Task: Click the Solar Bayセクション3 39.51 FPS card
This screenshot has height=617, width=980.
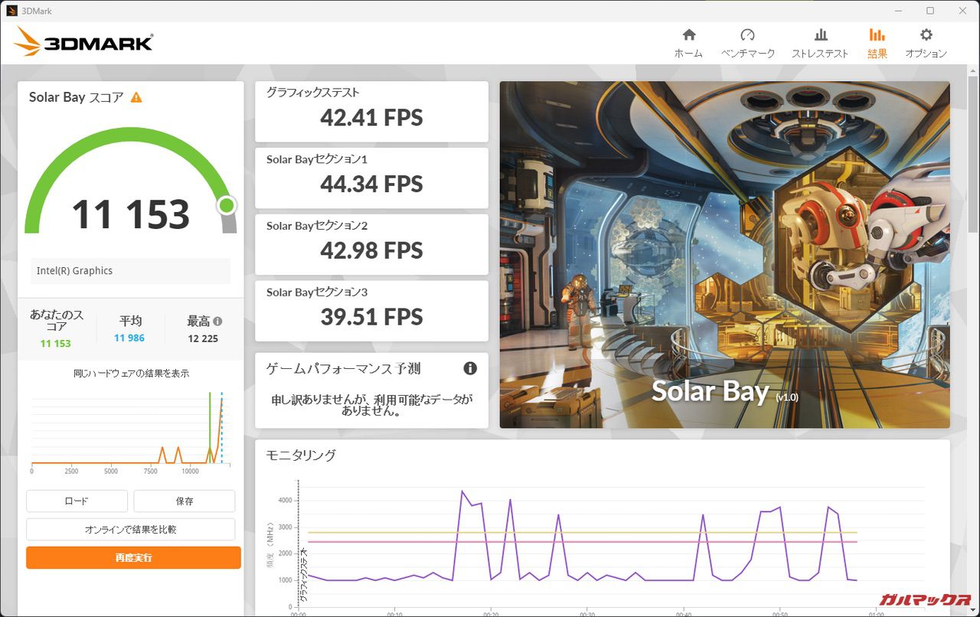Action: (371, 311)
